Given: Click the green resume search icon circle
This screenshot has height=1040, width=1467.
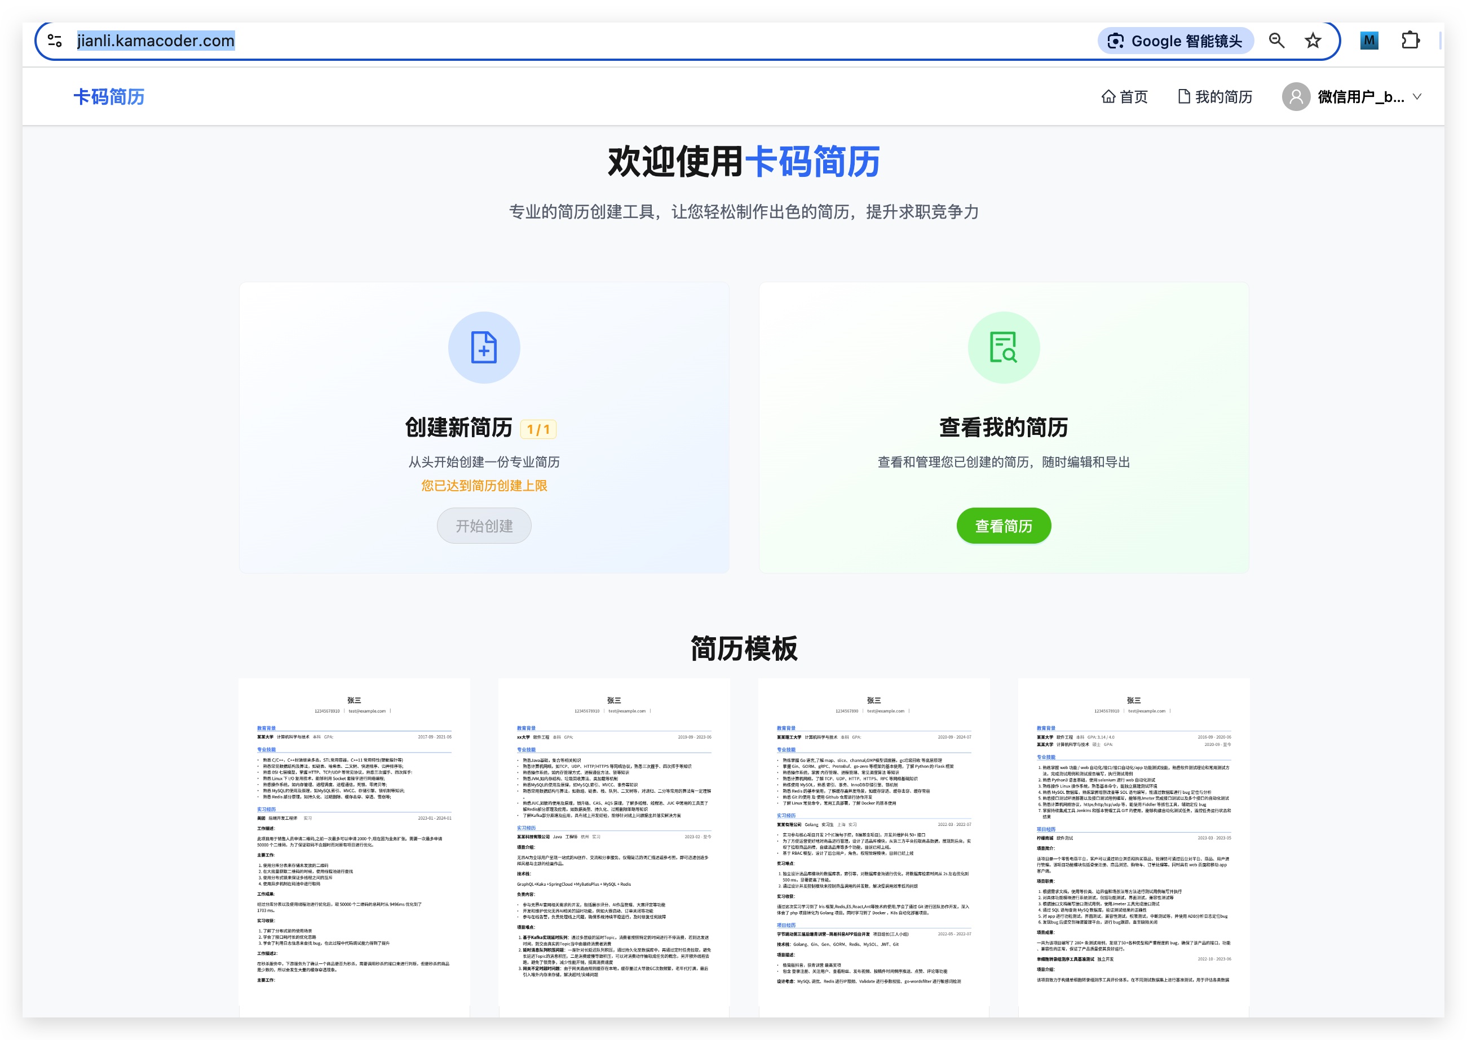Looking at the screenshot, I should [1003, 348].
